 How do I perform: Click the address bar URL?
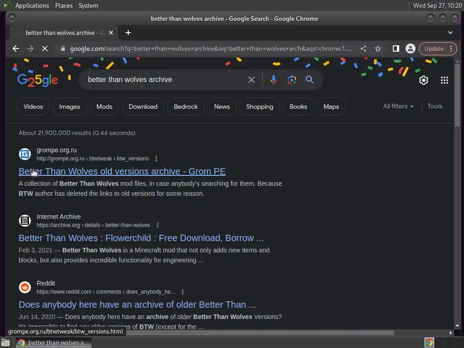[x=211, y=48]
